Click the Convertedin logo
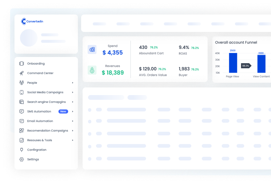Screen dimensions: 271x184 point(32,21)
